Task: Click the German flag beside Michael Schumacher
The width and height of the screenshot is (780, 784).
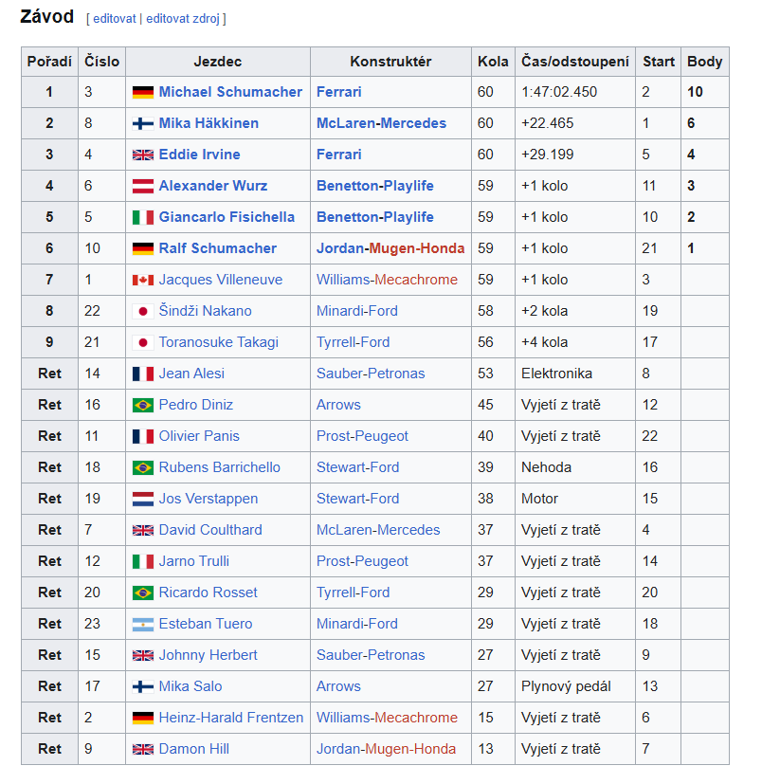Action: pos(142,92)
